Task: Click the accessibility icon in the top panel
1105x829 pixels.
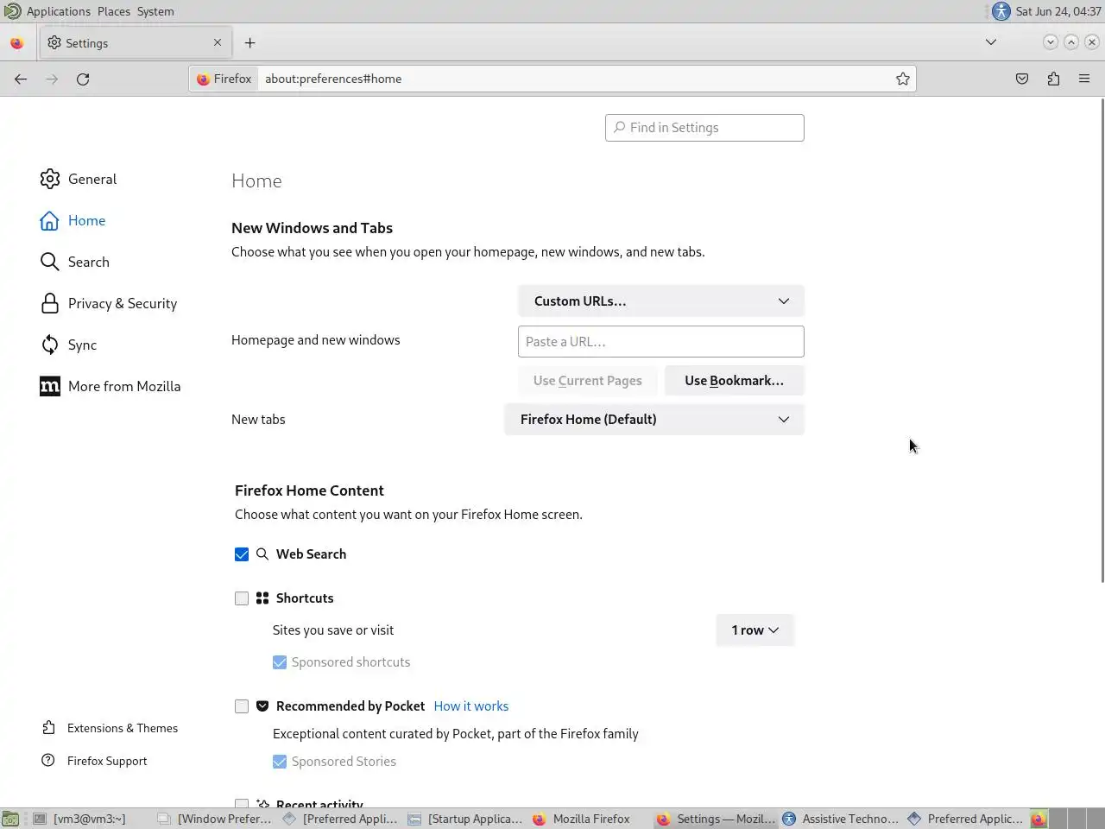Action: (x=1001, y=11)
